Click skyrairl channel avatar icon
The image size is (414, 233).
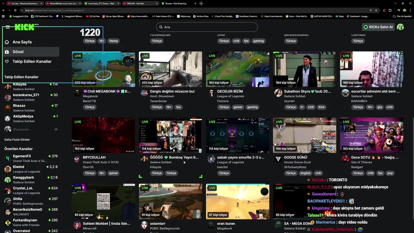[278, 93]
